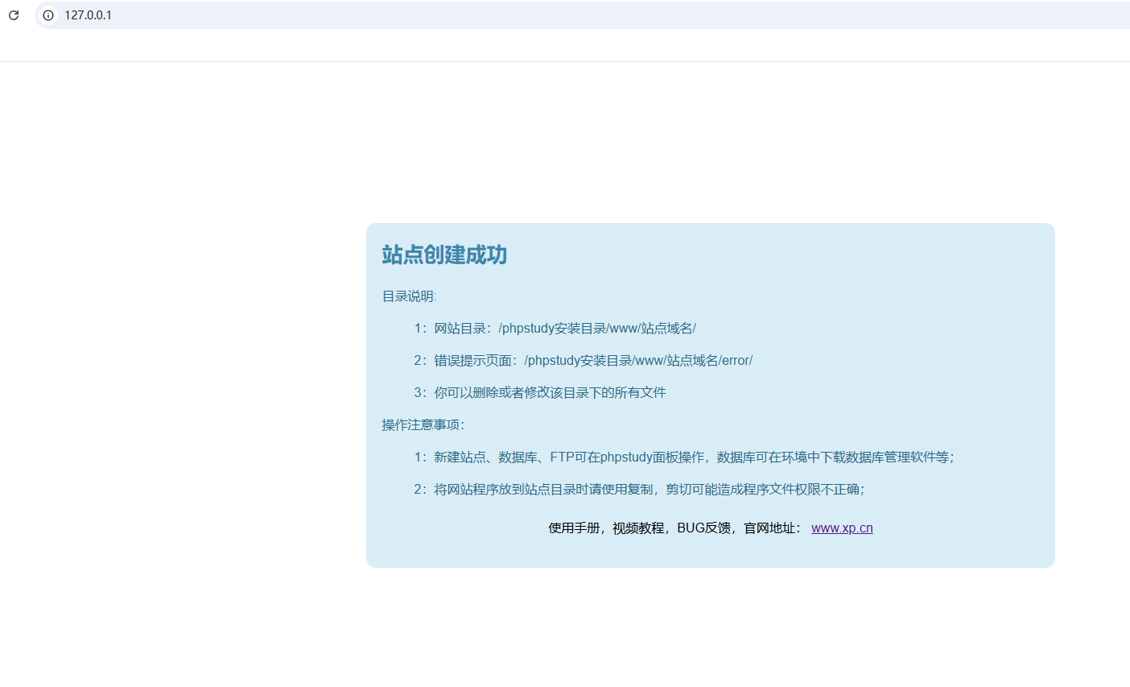The height and width of the screenshot is (687, 1130).
Task: Click the line starting with 将网站程序放到站点目录
Action: tap(649, 490)
